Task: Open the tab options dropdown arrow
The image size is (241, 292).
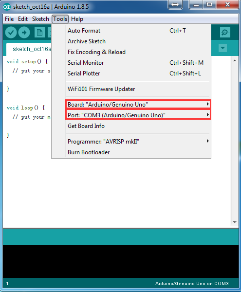Action: pos(222,48)
